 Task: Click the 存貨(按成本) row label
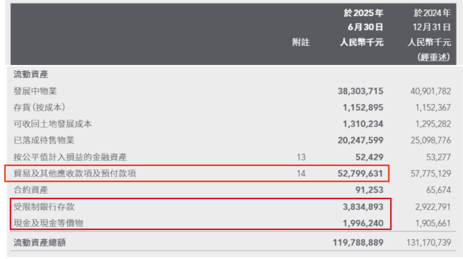(39, 107)
